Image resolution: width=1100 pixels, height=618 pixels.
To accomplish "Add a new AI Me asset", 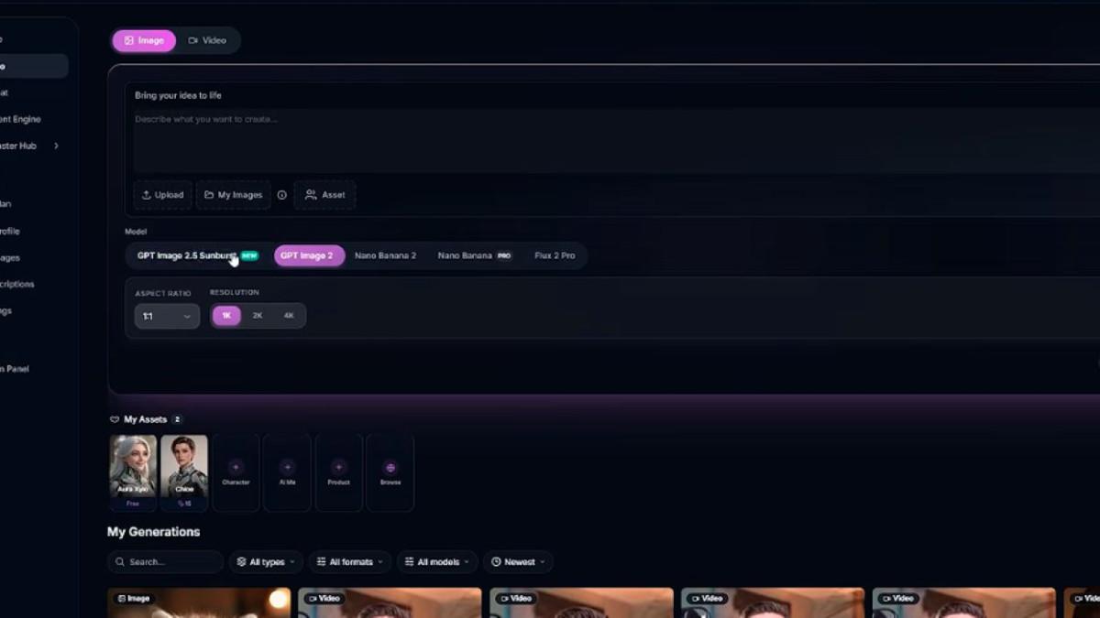I will [x=287, y=472].
